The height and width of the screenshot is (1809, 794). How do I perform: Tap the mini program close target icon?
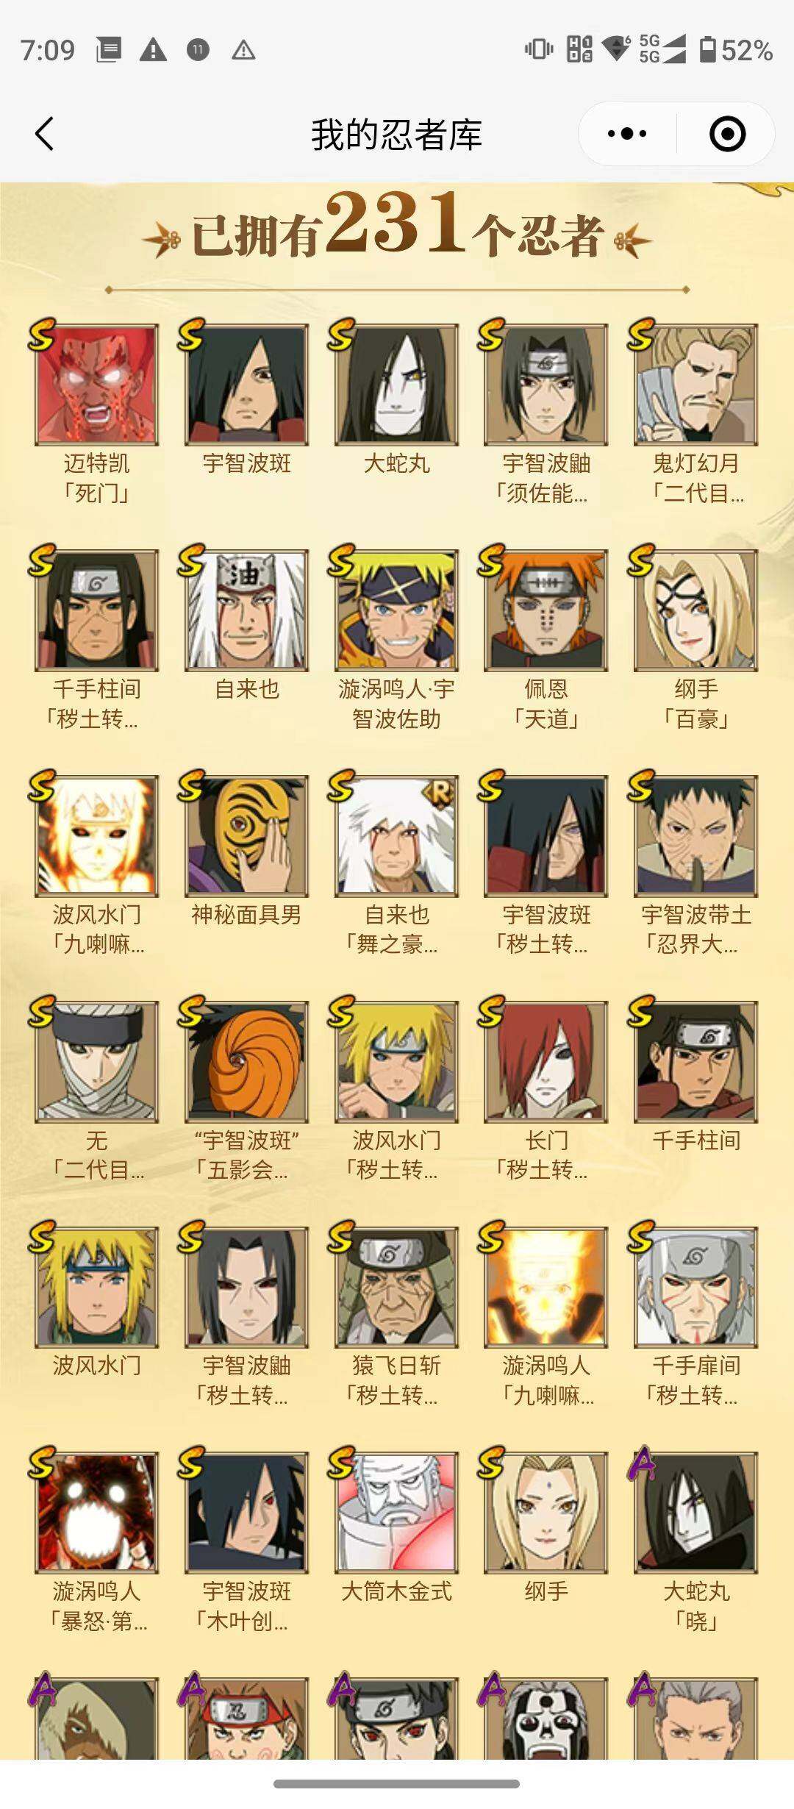click(x=727, y=134)
